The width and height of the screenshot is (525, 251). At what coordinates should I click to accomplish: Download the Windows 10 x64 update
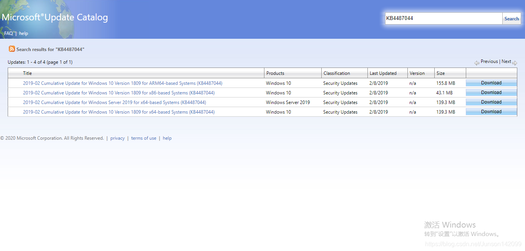point(491,112)
